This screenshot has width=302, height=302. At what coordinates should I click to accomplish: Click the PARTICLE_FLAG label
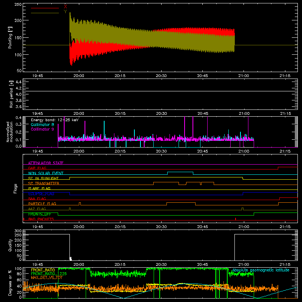tap(42, 203)
